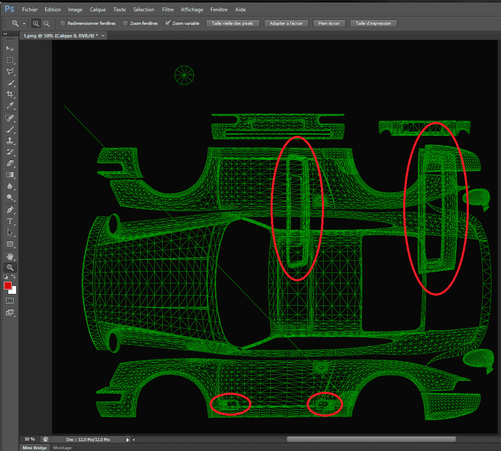Click the Photoshop Ps logo
501x451 pixels.
point(10,9)
